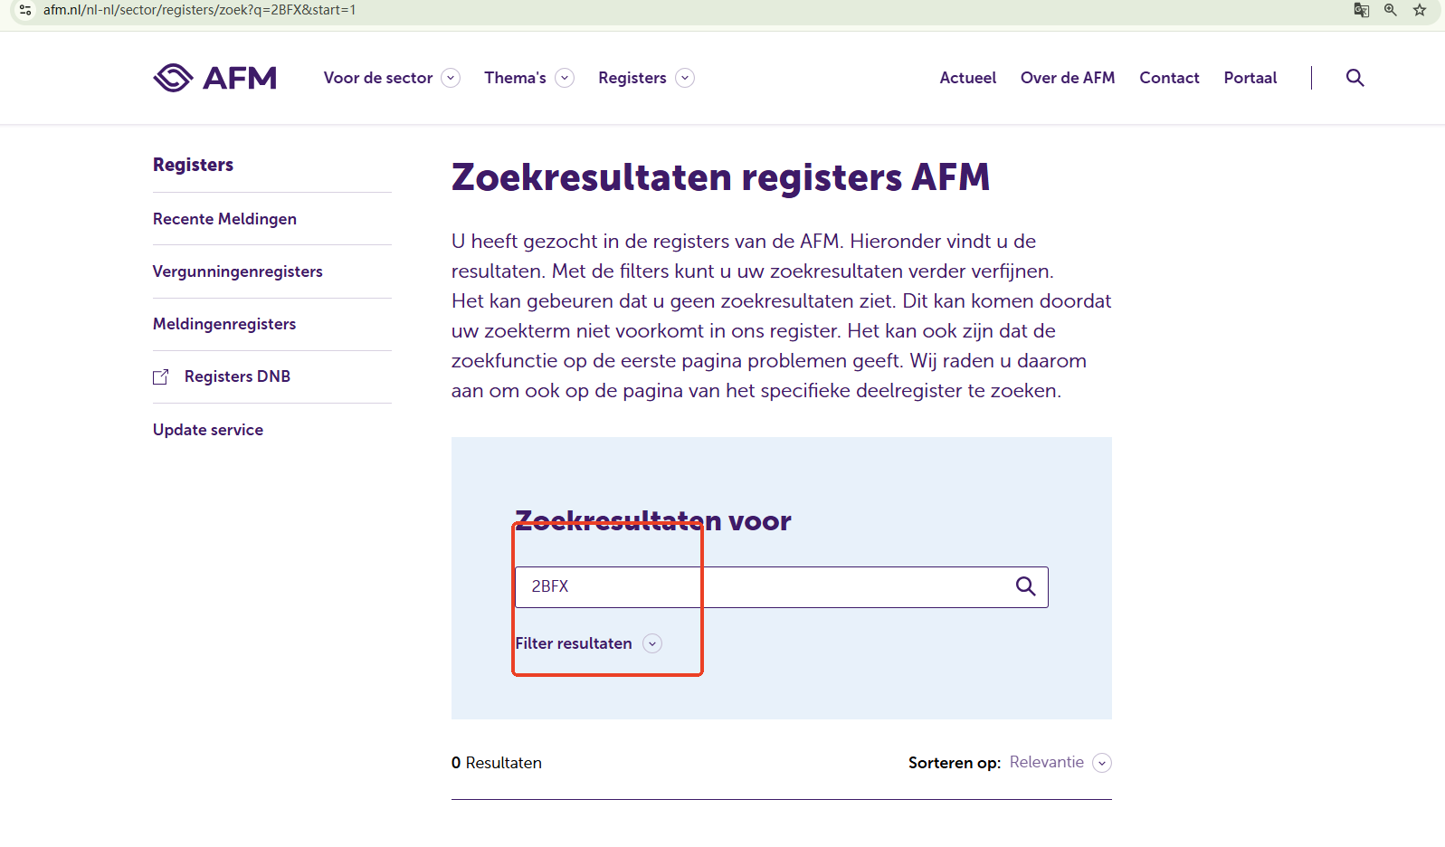Click the external link icon beside Registers DNB

(x=161, y=377)
